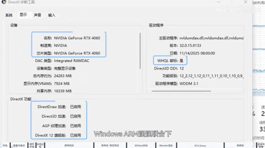Image resolution: width=265 pixels, height=148 pixels.
Task: Click DirectX 12 旗舰版 已启用 status
Action: coord(75,135)
